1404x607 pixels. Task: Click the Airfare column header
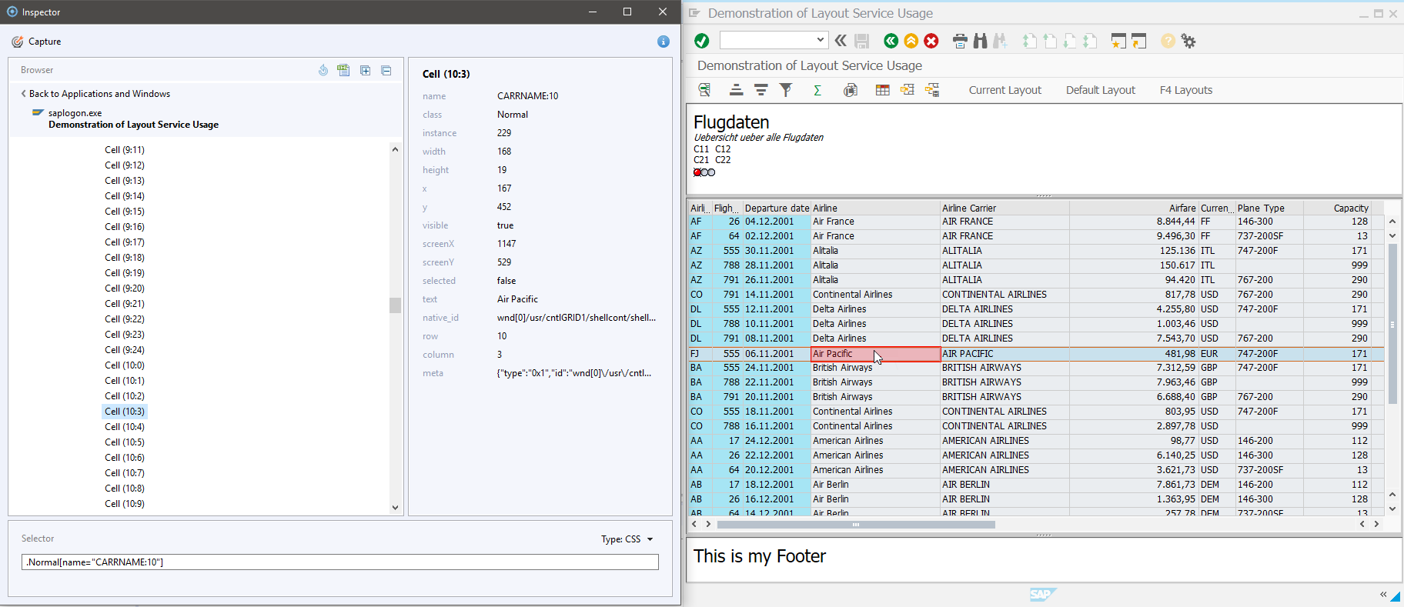[1134, 208]
